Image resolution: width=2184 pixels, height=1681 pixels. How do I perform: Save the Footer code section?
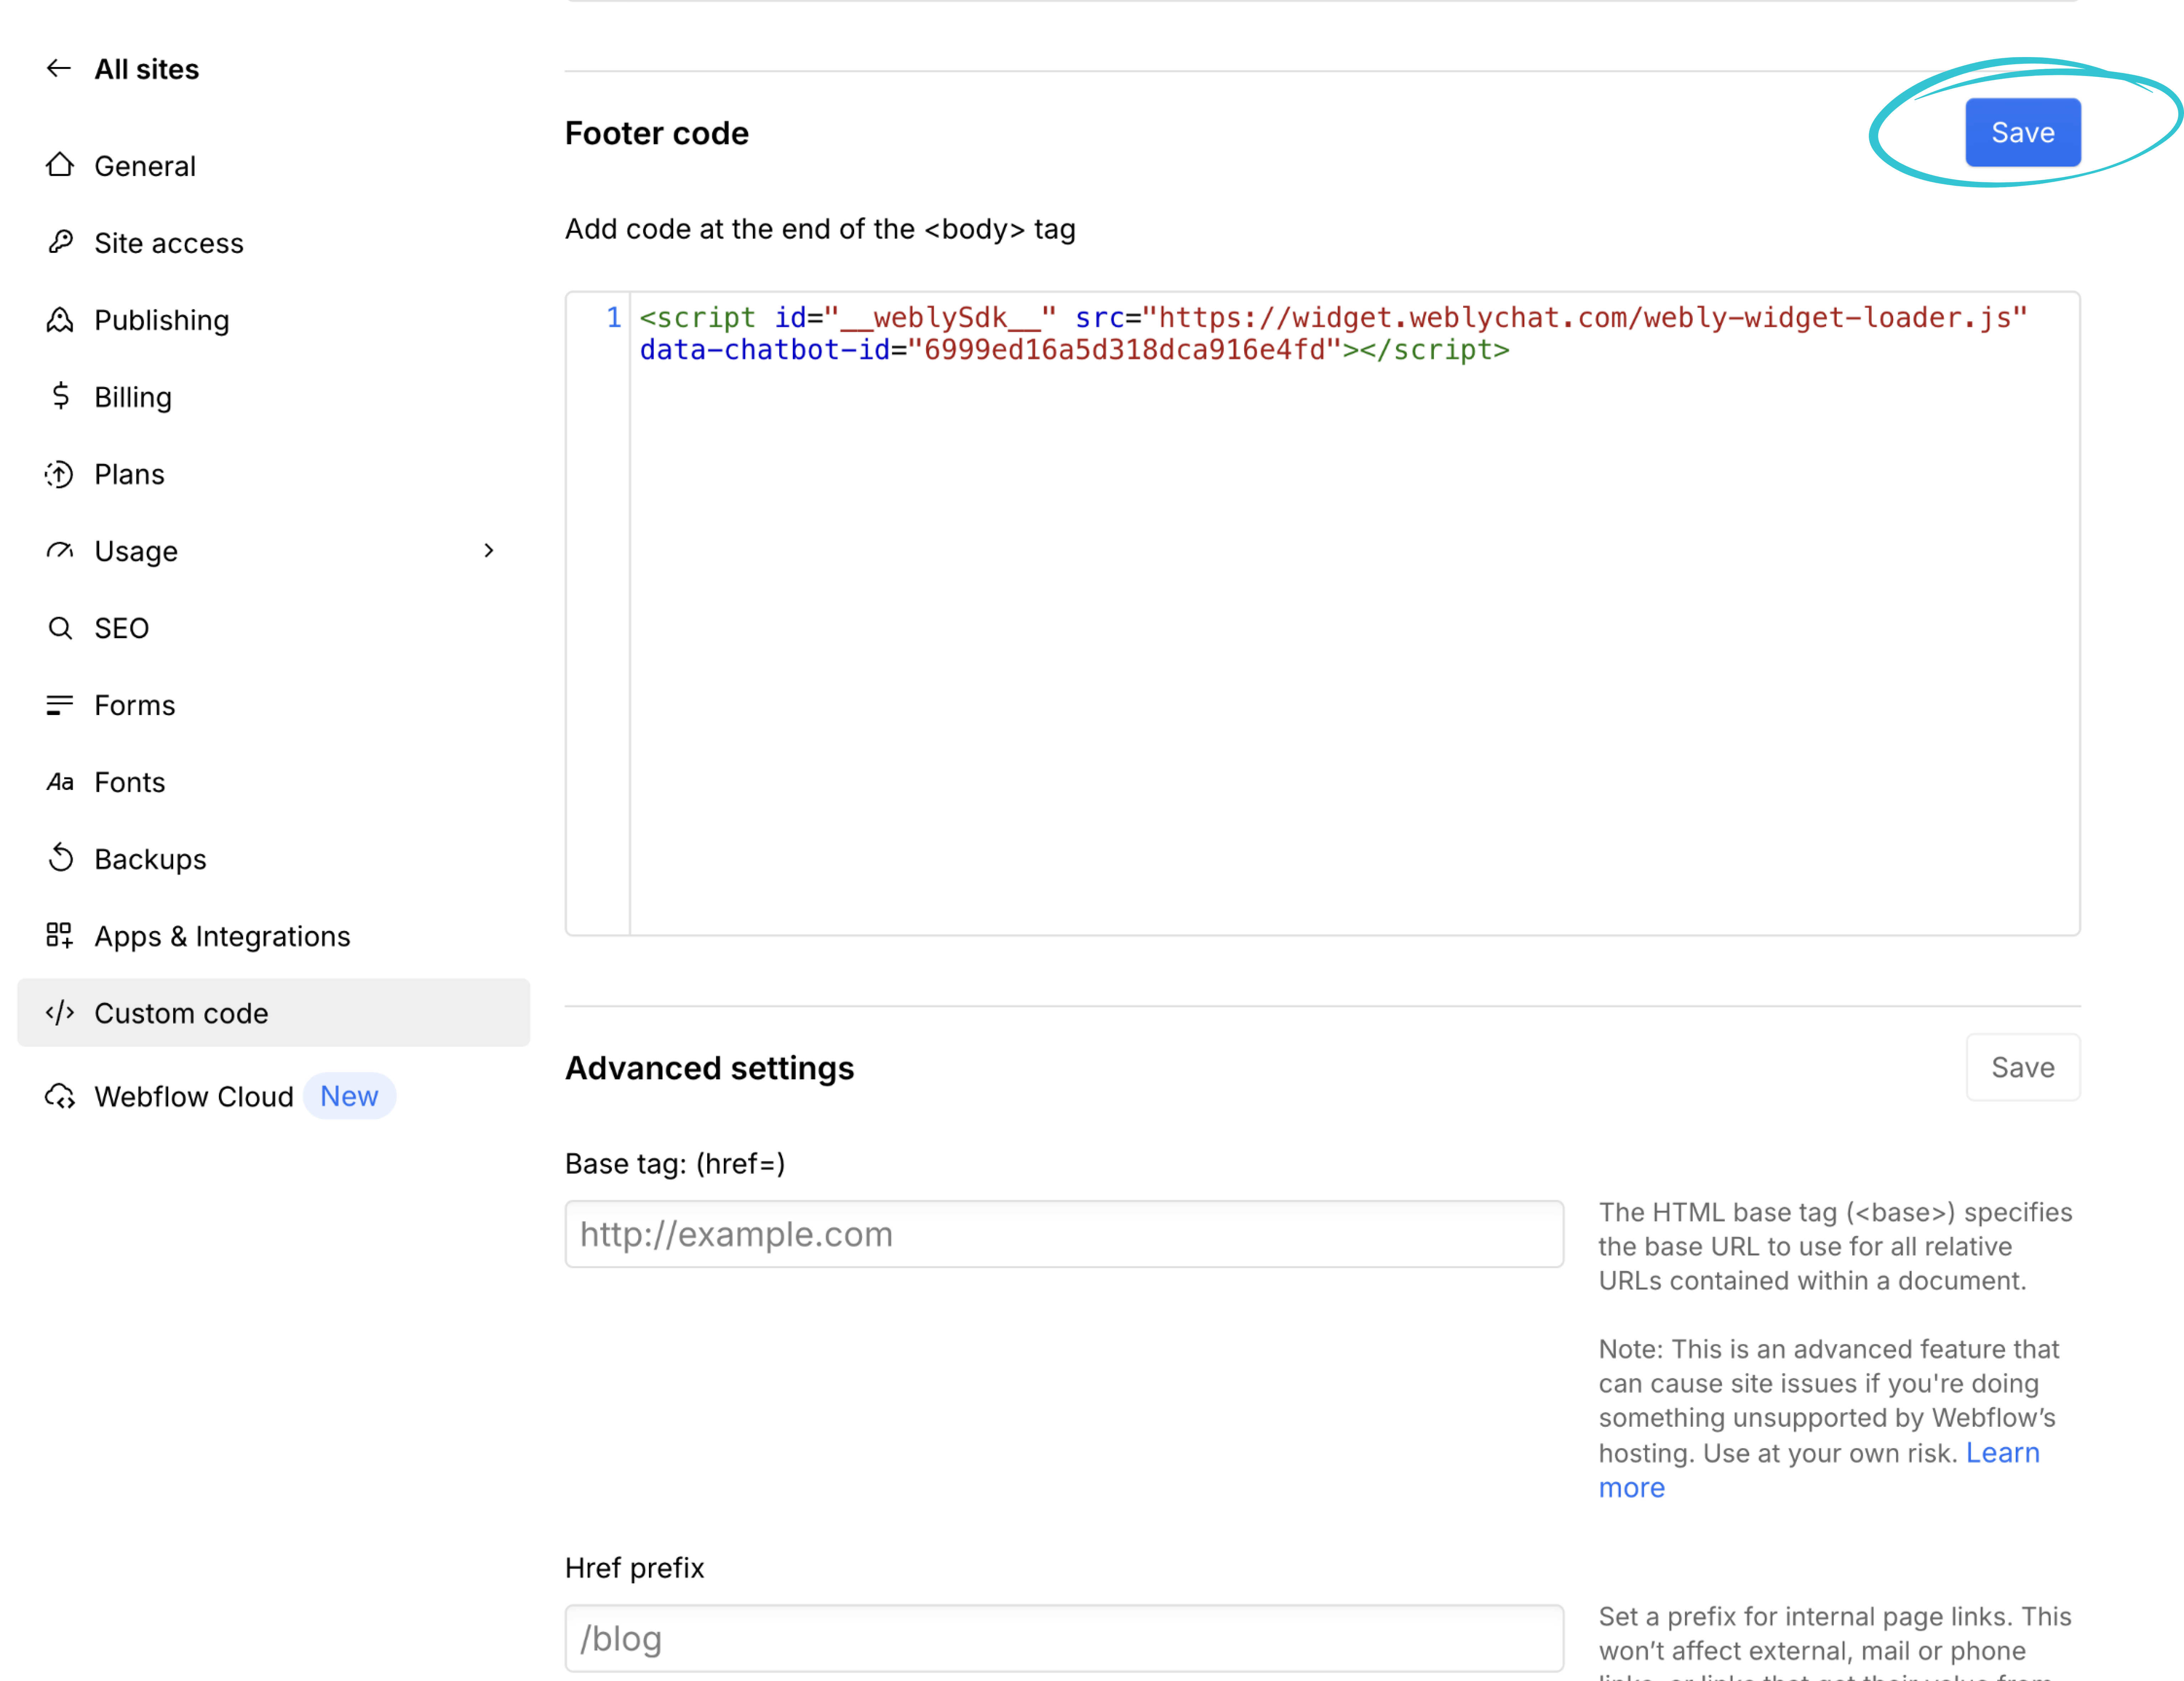tap(2022, 132)
